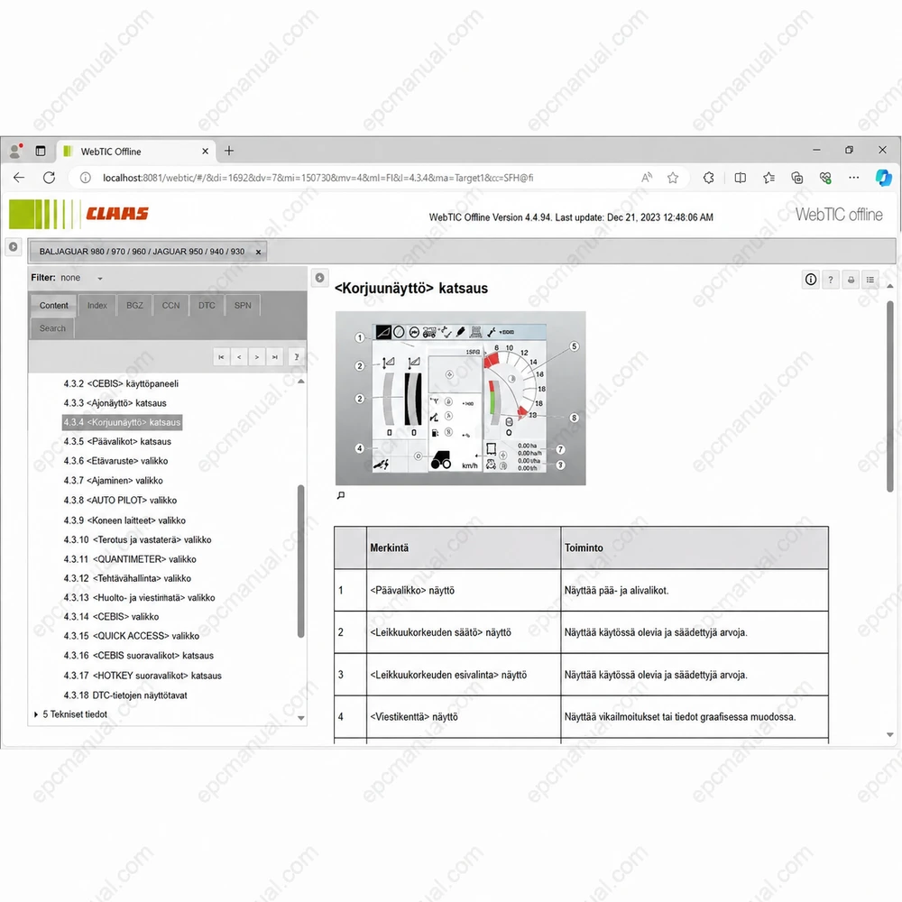Viewport: 902px width, 902px height.
Task: Open browser extensions icon
Action: [709, 178]
